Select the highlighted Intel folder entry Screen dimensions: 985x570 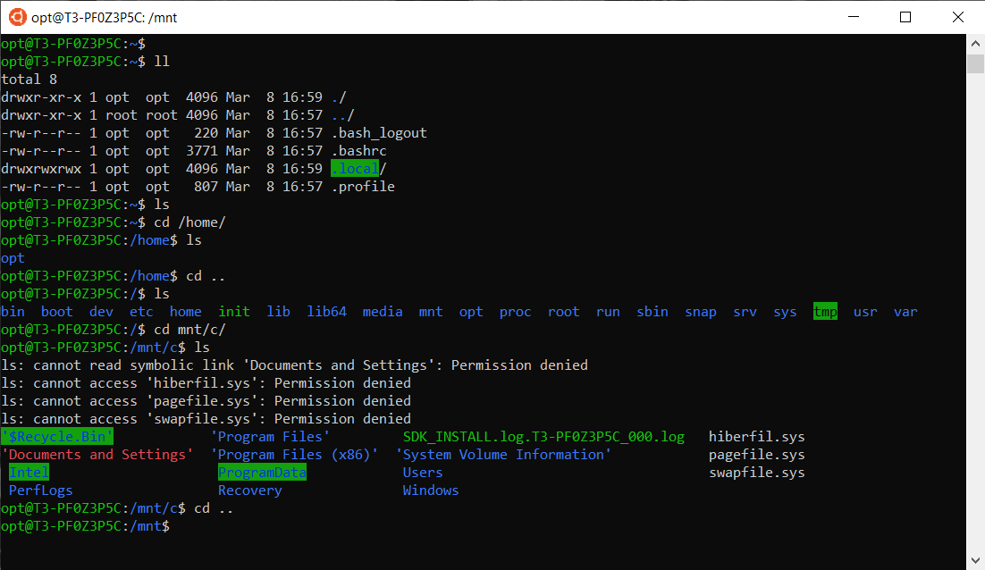point(28,472)
